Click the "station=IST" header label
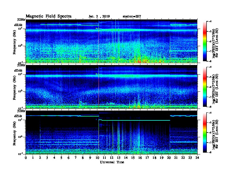Image resolution: width=235 pixels, height=181 pixels. (132, 17)
